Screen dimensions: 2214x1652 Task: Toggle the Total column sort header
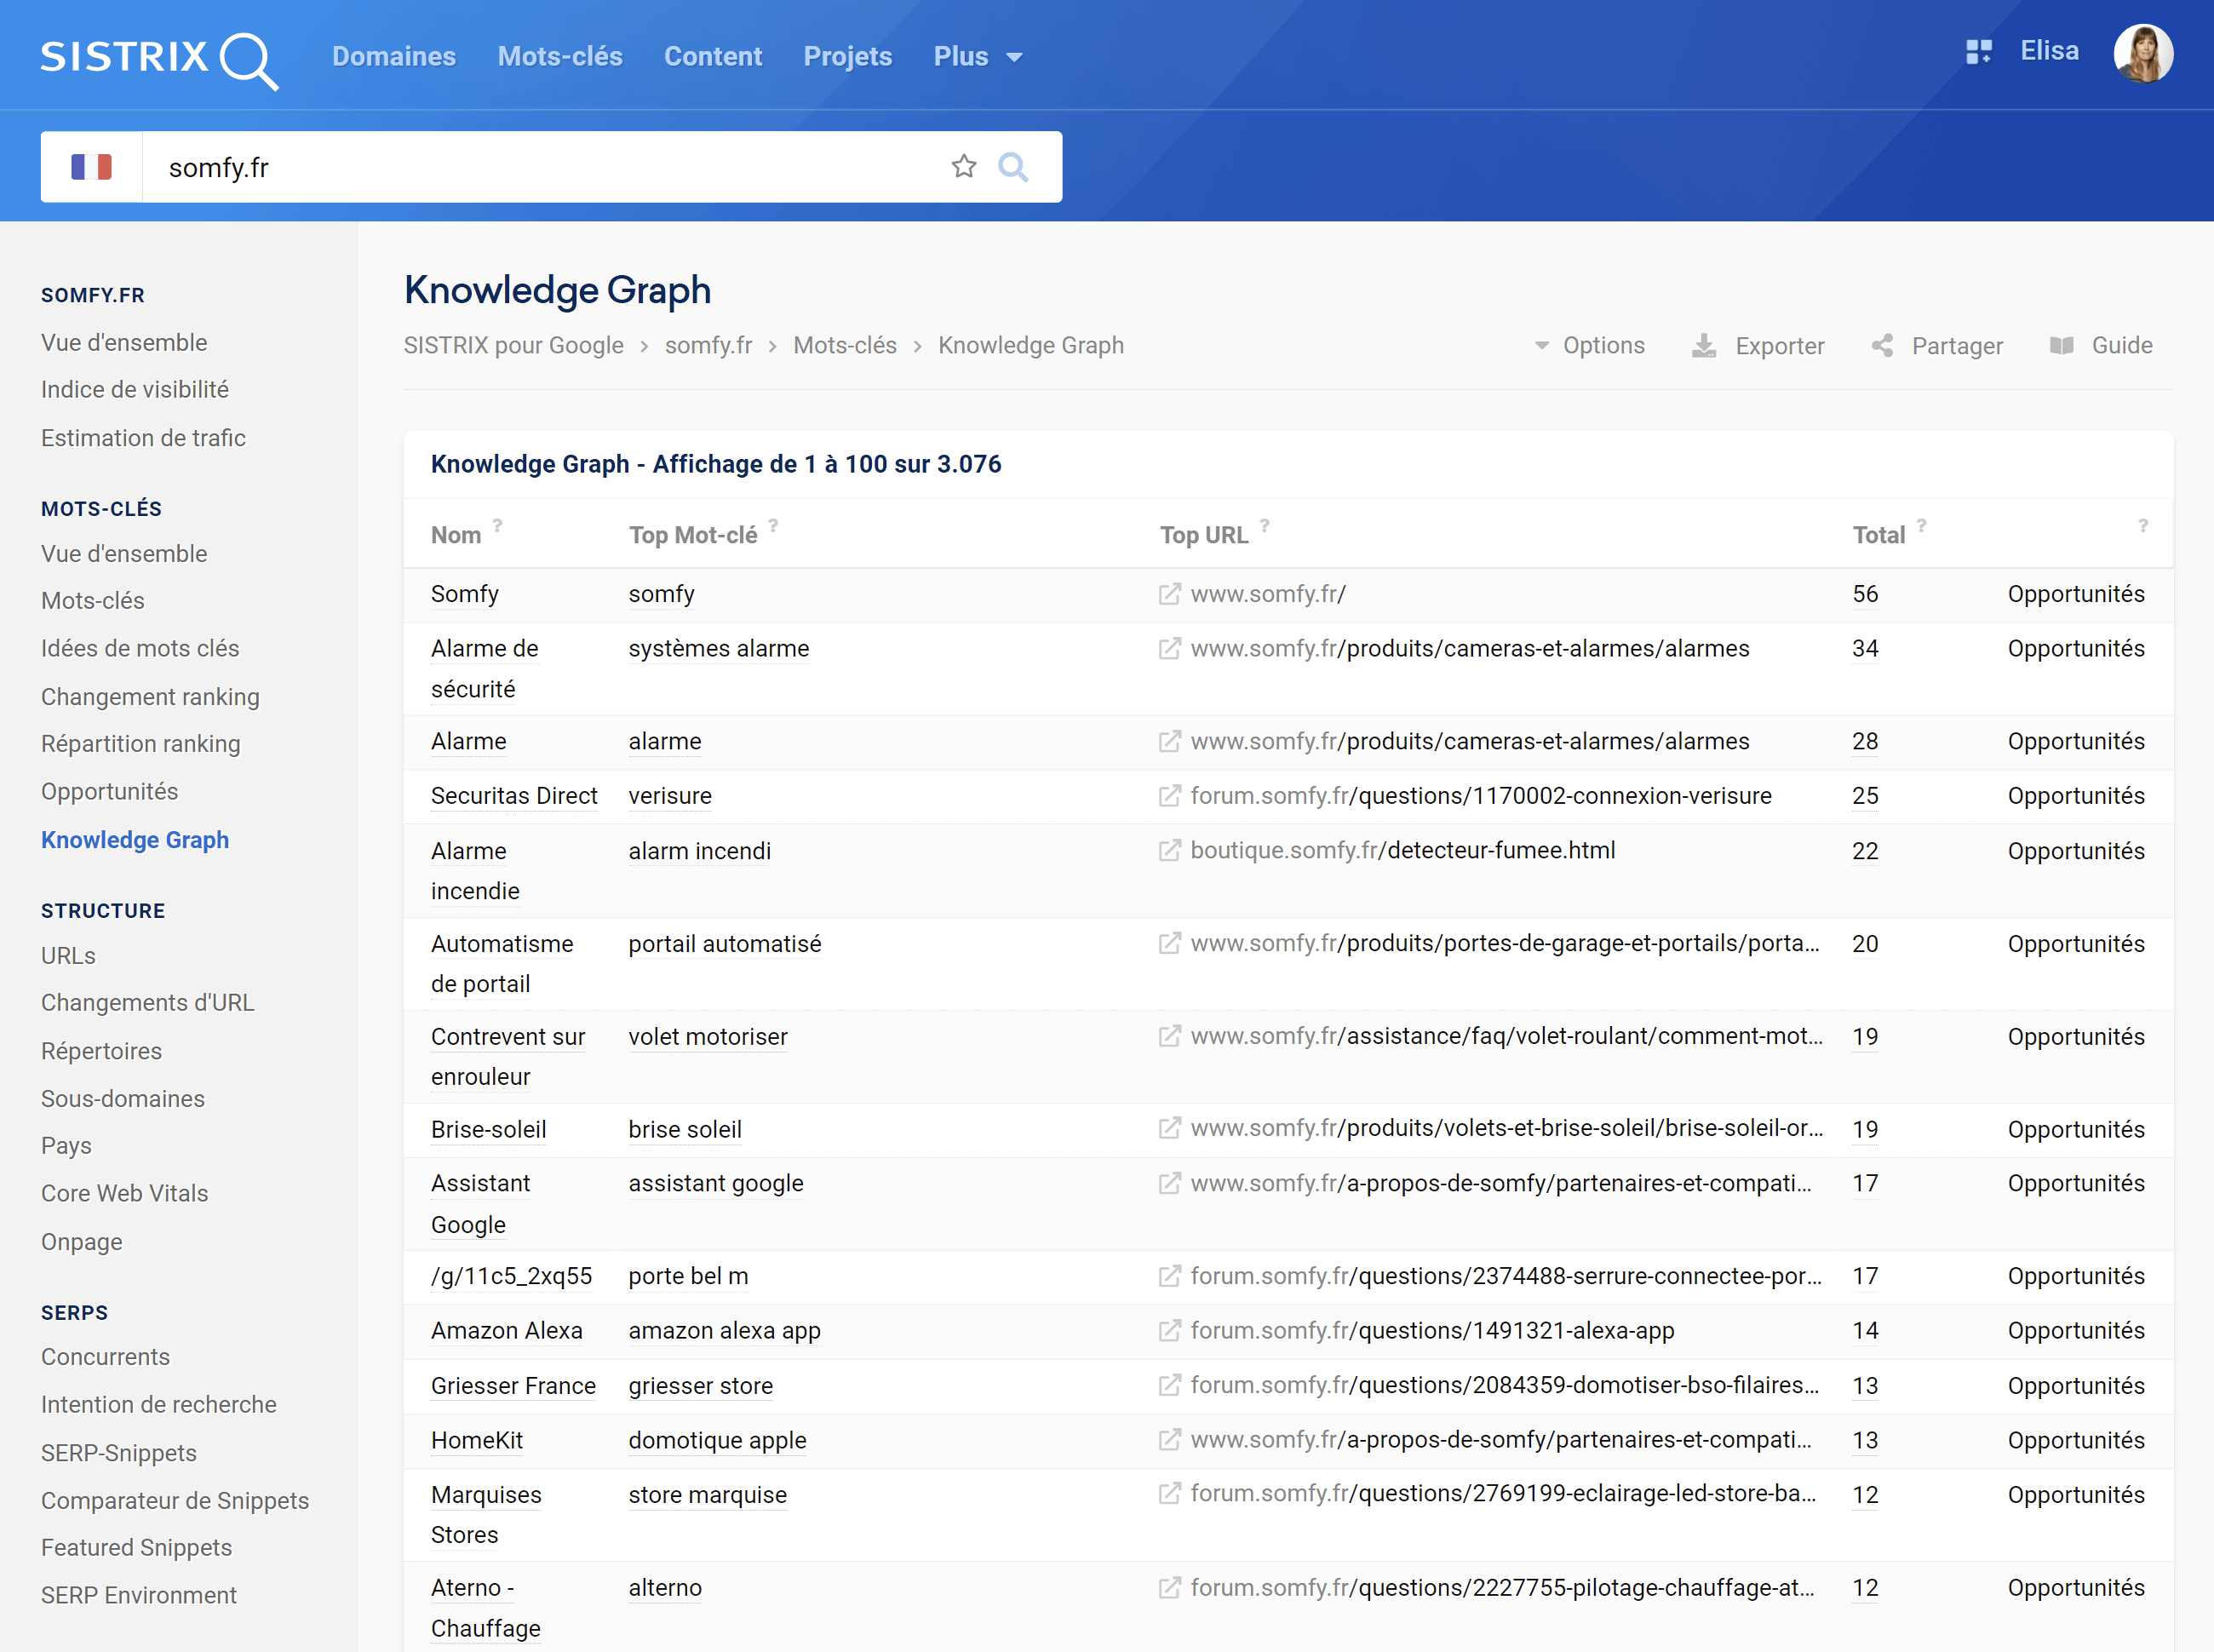click(x=1879, y=535)
